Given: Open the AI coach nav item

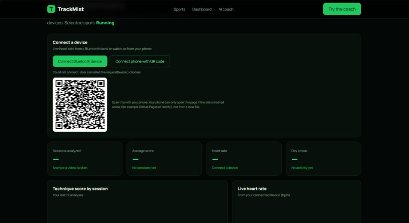Looking at the screenshot, I should point(226,9).
